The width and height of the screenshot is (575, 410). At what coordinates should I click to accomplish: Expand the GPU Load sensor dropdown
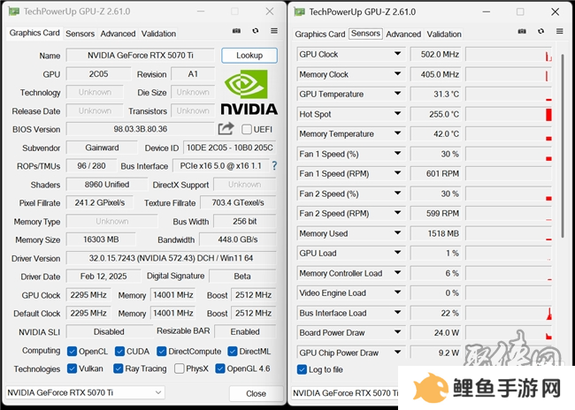tap(397, 253)
